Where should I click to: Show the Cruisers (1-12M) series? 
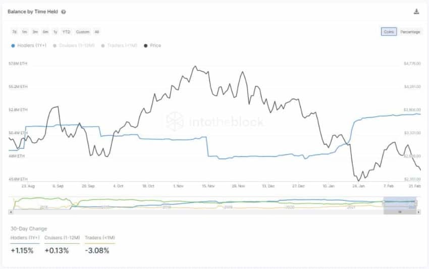(x=72, y=45)
